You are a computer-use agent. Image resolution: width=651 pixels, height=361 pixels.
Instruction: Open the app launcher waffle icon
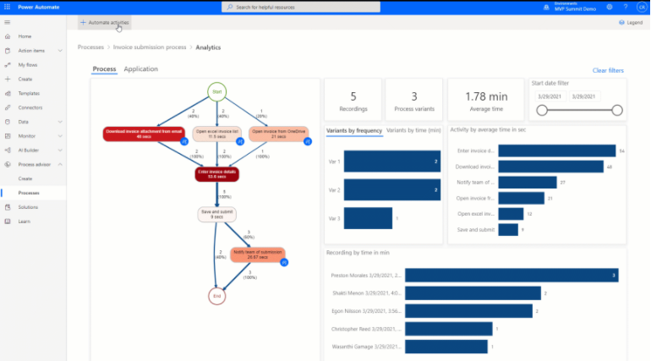click(7, 7)
